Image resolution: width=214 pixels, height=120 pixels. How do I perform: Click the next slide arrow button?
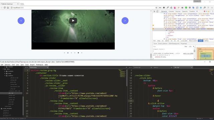[x=125, y=21]
